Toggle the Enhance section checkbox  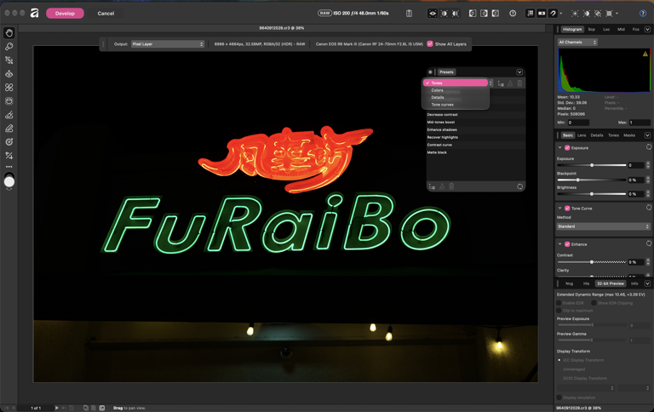tap(567, 244)
